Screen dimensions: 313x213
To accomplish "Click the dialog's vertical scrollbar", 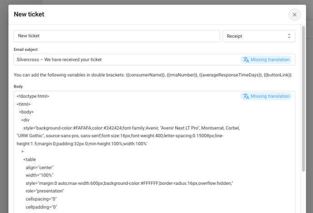I will point(303,99).
